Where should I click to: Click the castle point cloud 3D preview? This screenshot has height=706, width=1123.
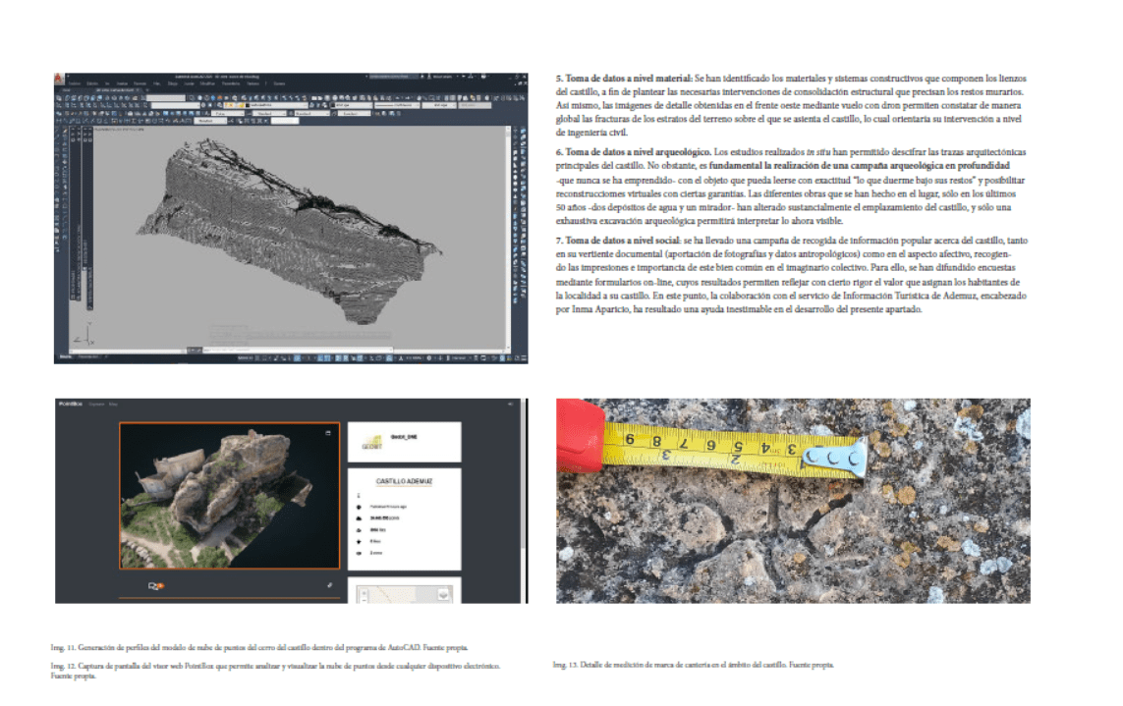pos(228,496)
